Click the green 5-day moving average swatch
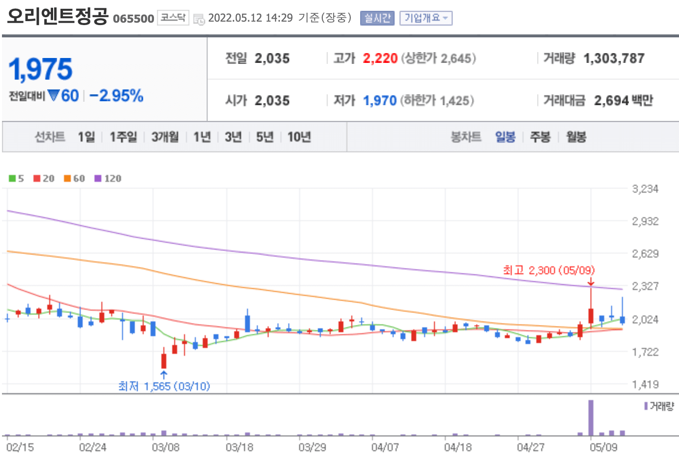This screenshot has height=461, width=679. point(12,178)
